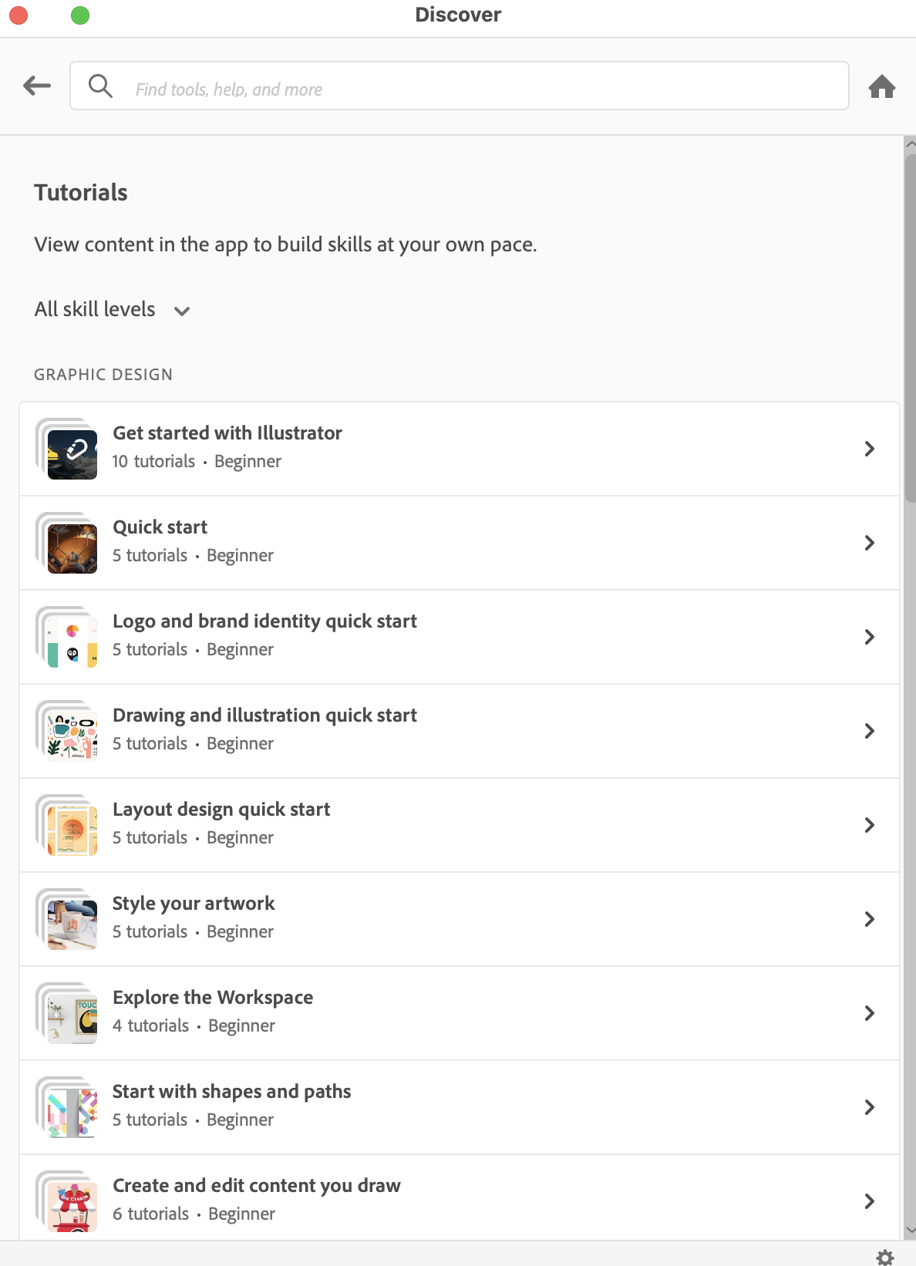
Task: Click Get started with Illustrator thumbnail
Action: [x=71, y=453]
